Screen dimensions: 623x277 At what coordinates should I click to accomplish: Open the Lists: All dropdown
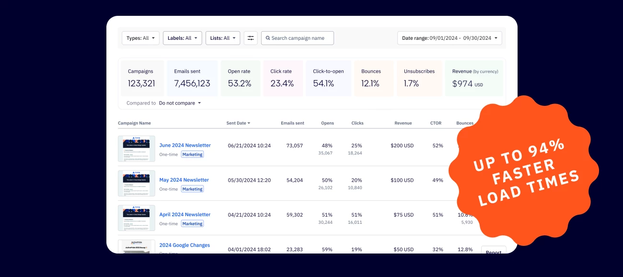tap(223, 38)
